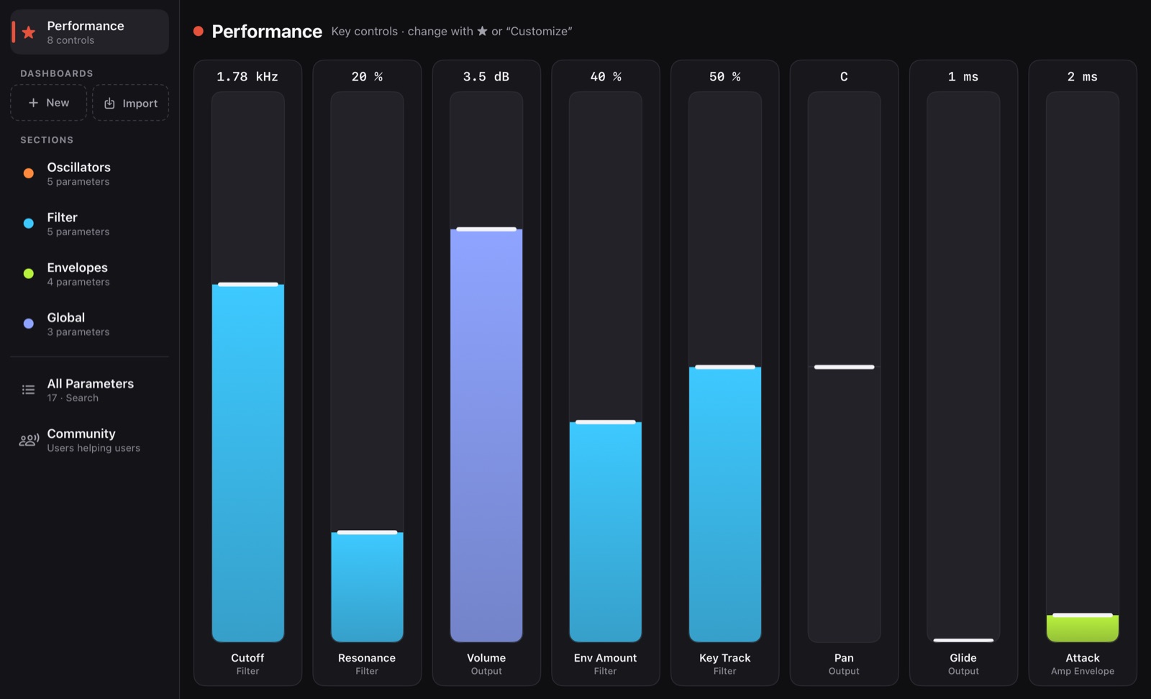1151x699 pixels.
Task: Click the 40 % Env Amount value
Action: pos(606,76)
